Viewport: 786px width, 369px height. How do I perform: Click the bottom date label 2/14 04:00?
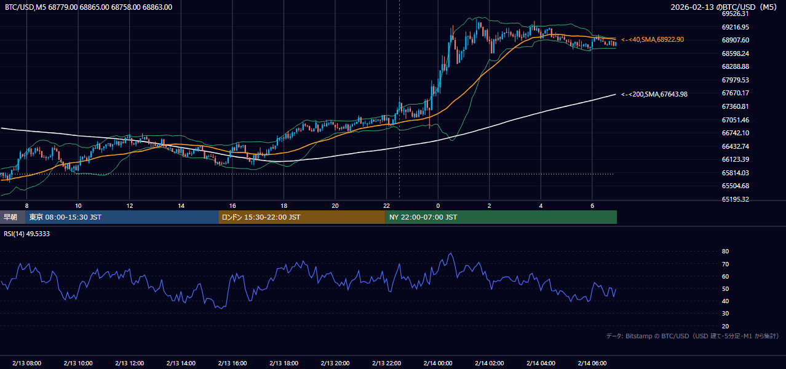(x=541, y=363)
